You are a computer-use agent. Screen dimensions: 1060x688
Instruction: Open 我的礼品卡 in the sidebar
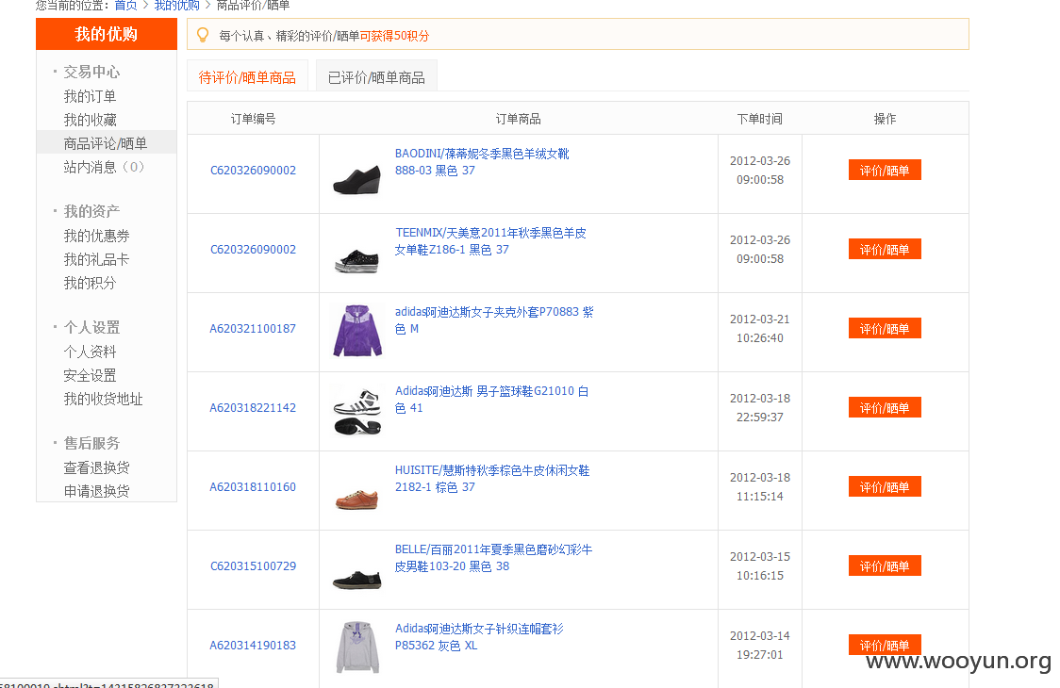click(x=97, y=259)
